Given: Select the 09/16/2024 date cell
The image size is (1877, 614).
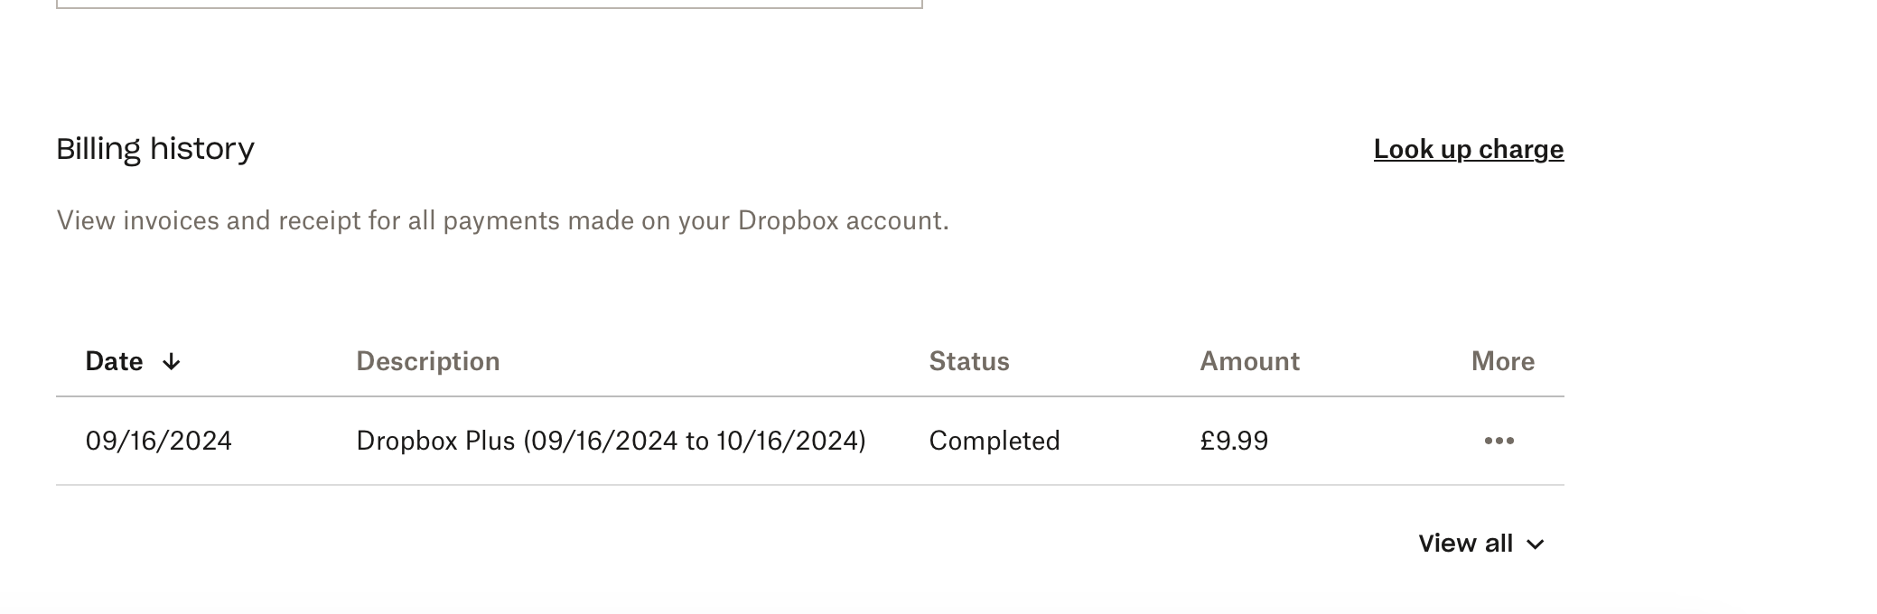Looking at the screenshot, I should point(158,441).
